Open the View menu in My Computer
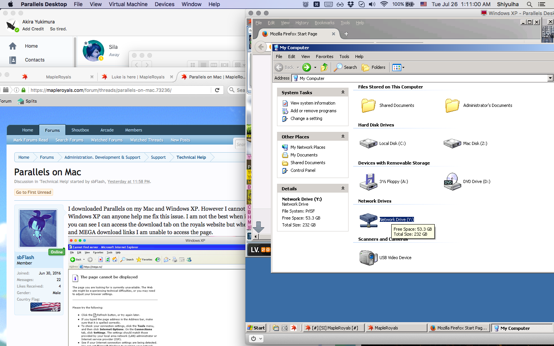This screenshot has width=554, height=346. tap(305, 57)
